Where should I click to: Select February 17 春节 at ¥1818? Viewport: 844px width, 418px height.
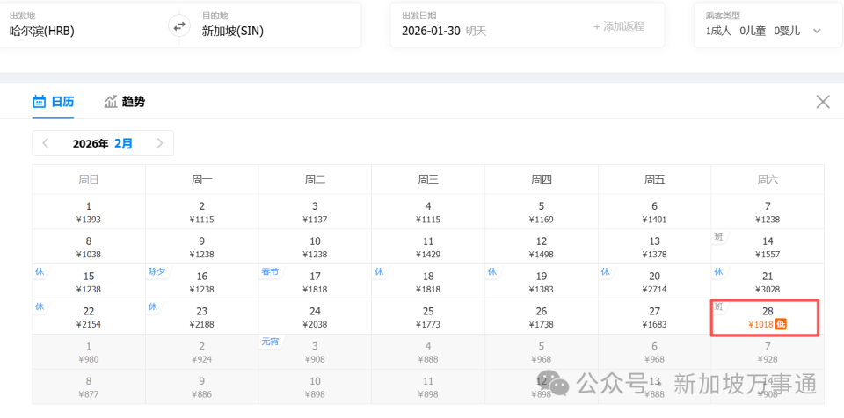pyautogui.click(x=315, y=281)
